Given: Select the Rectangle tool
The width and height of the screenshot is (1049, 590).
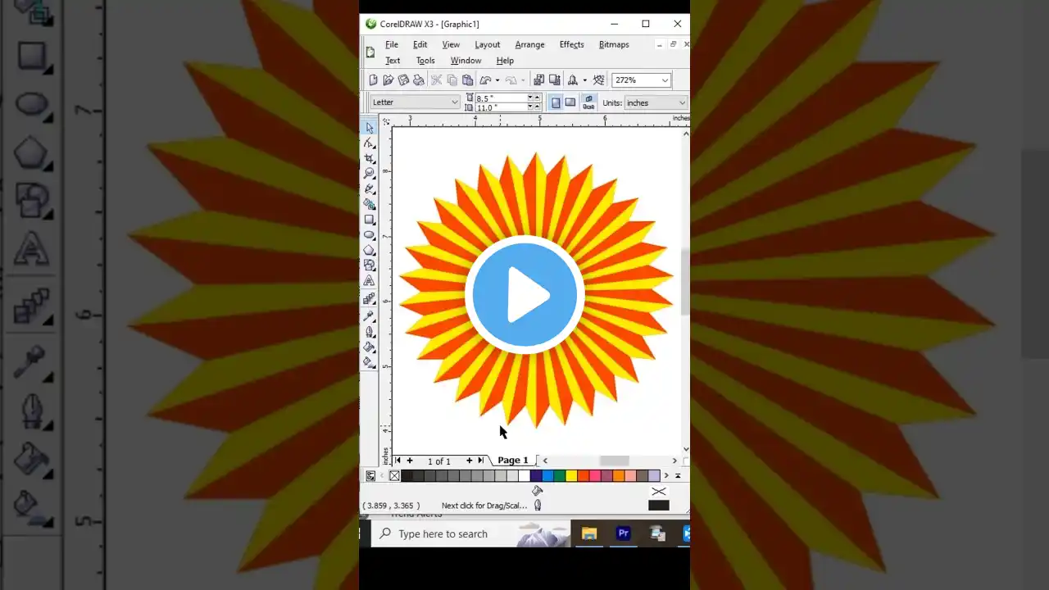Looking at the screenshot, I should coord(370,220).
